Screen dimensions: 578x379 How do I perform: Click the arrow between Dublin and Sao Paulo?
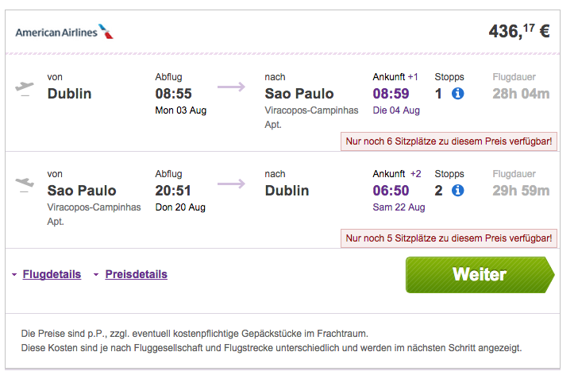pos(231,87)
